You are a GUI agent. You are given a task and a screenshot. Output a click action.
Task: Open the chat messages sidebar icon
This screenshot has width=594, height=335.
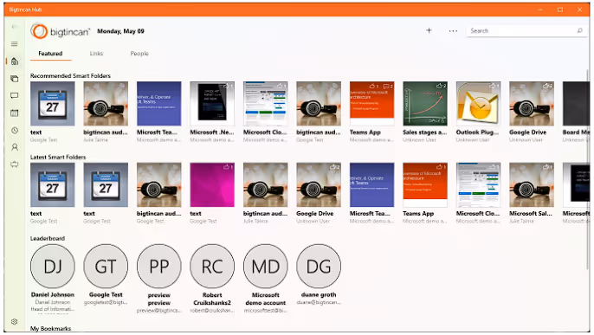coord(15,96)
